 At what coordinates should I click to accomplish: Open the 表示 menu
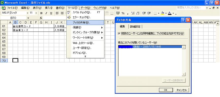click(x=37, y=8)
